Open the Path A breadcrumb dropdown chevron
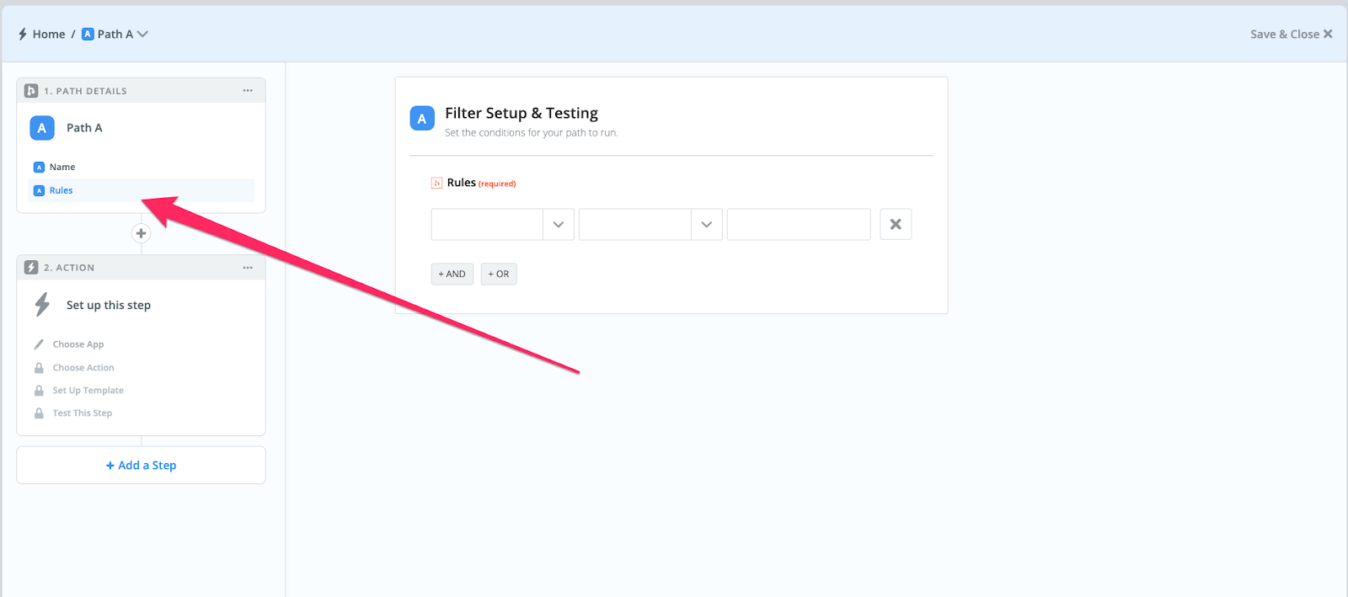The image size is (1348, 597). [x=142, y=35]
